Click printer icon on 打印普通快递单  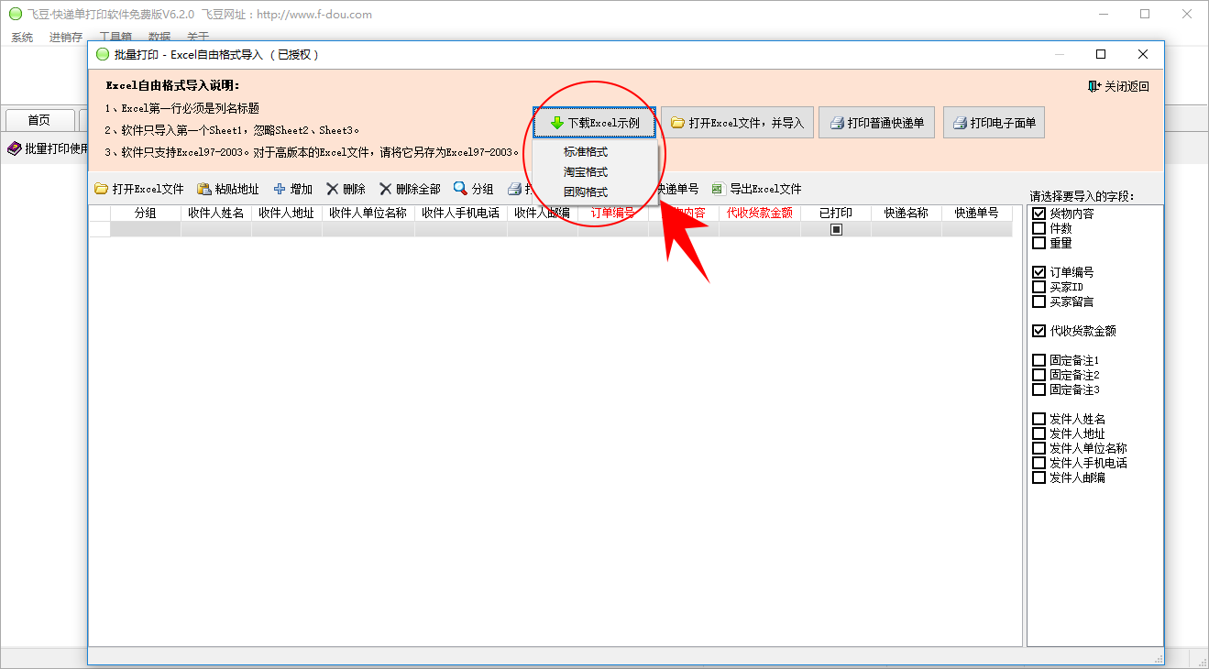837,123
